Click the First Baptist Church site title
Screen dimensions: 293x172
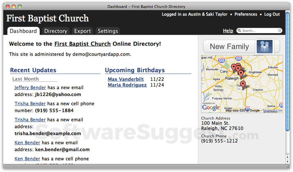(x=48, y=18)
